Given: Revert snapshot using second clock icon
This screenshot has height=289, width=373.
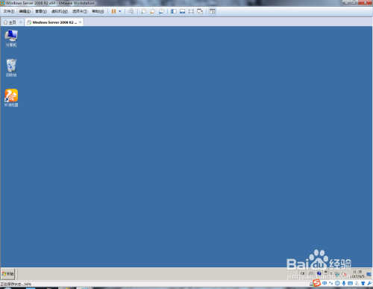Looking at the screenshot, I should pyautogui.click(x=152, y=11).
